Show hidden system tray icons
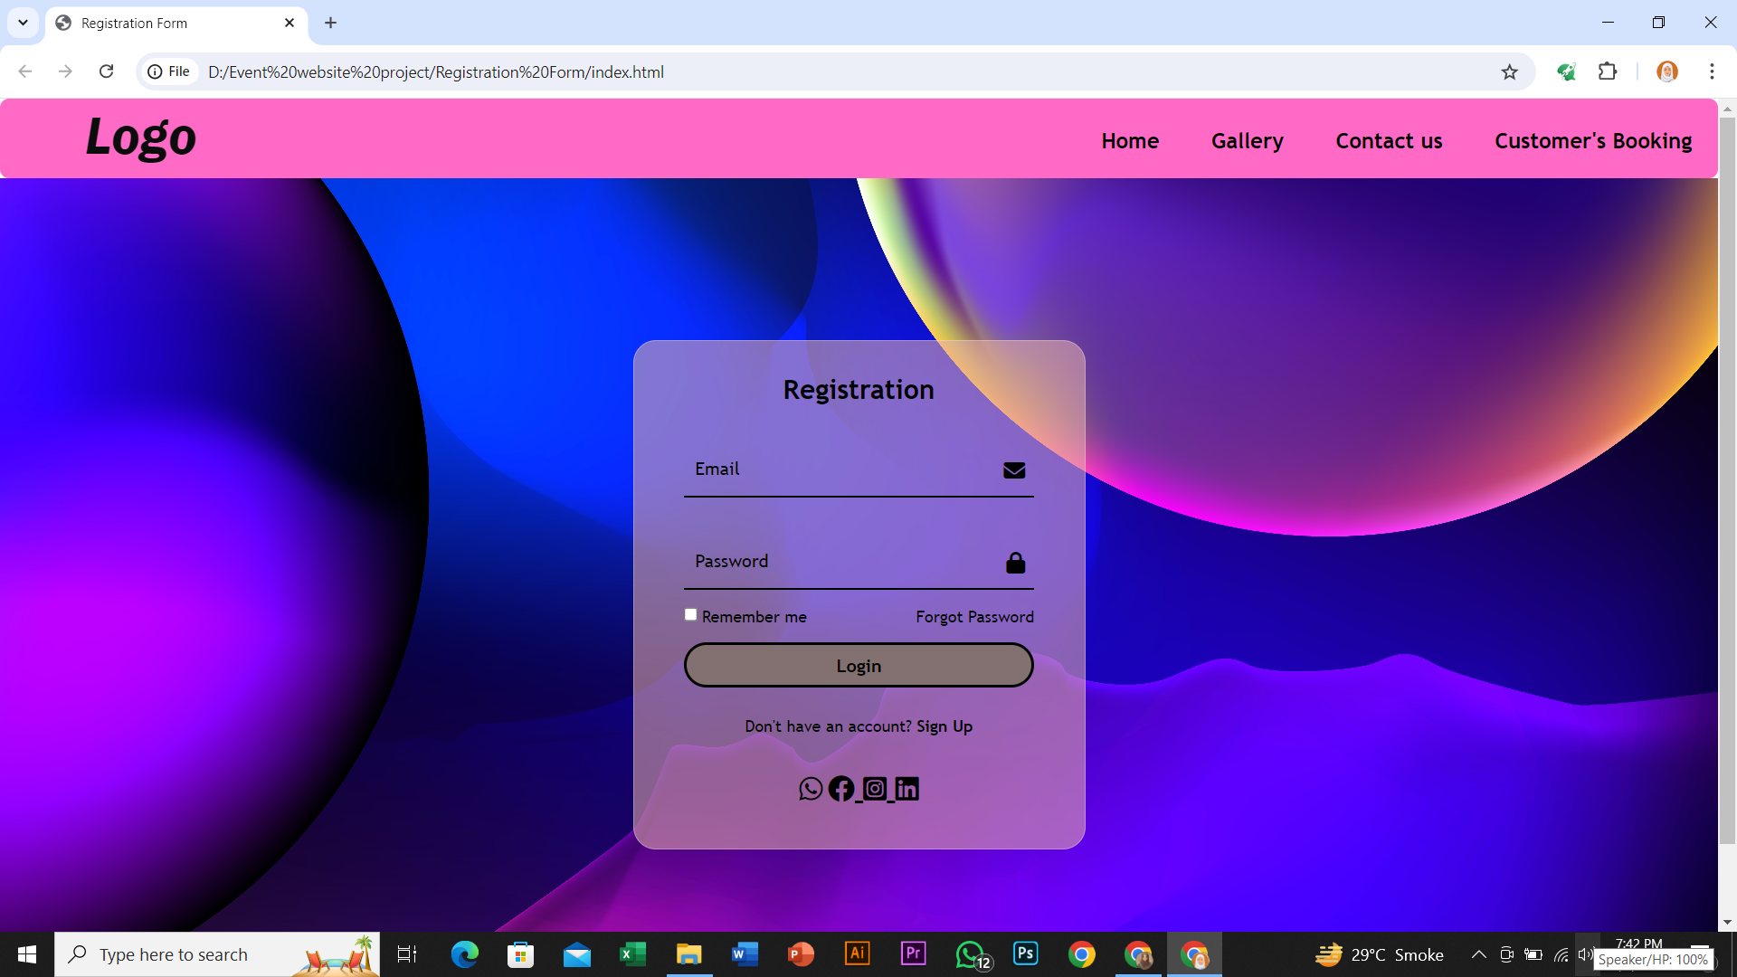 (x=1479, y=954)
